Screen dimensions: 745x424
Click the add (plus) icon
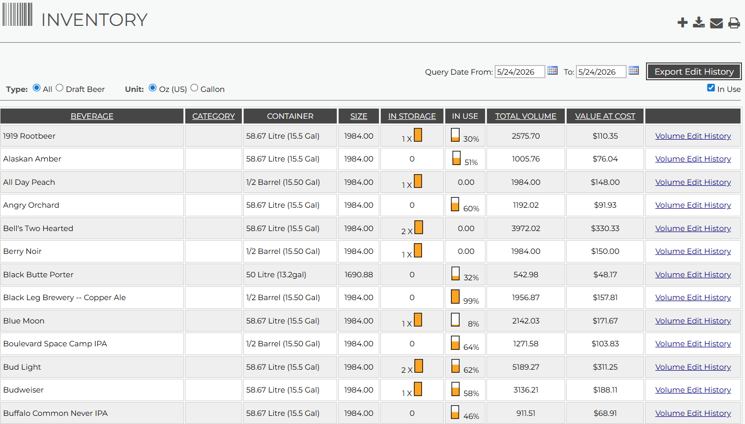point(683,22)
